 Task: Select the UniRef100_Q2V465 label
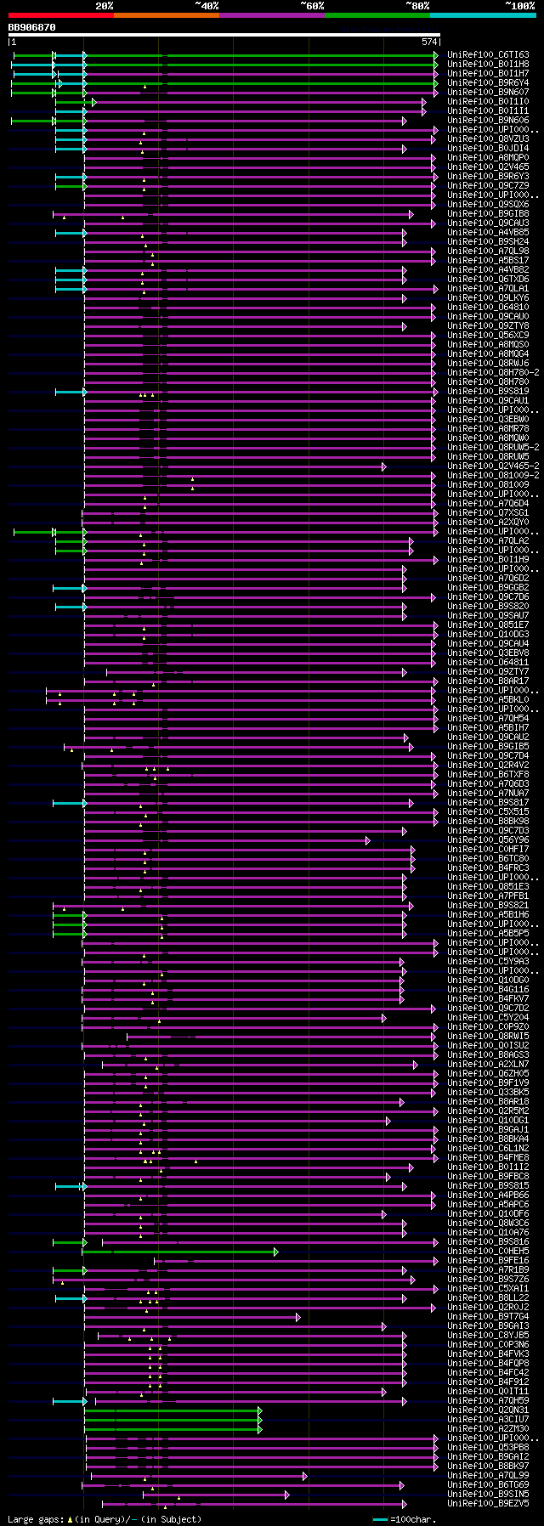tap(488, 167)
